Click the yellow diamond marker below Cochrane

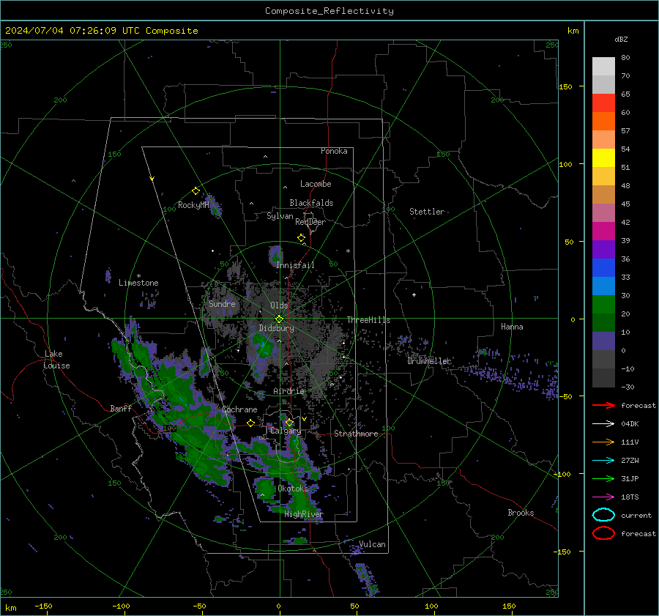[x=250, y=423]
